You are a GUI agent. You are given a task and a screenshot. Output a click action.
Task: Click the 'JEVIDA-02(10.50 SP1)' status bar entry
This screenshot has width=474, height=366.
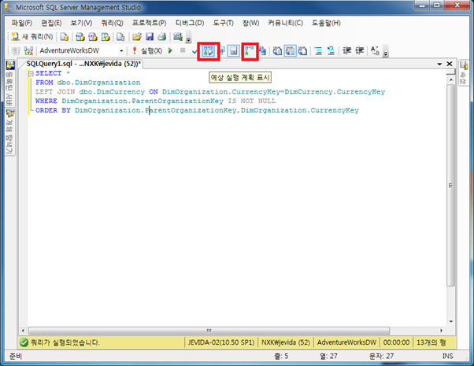pos(221,342)
